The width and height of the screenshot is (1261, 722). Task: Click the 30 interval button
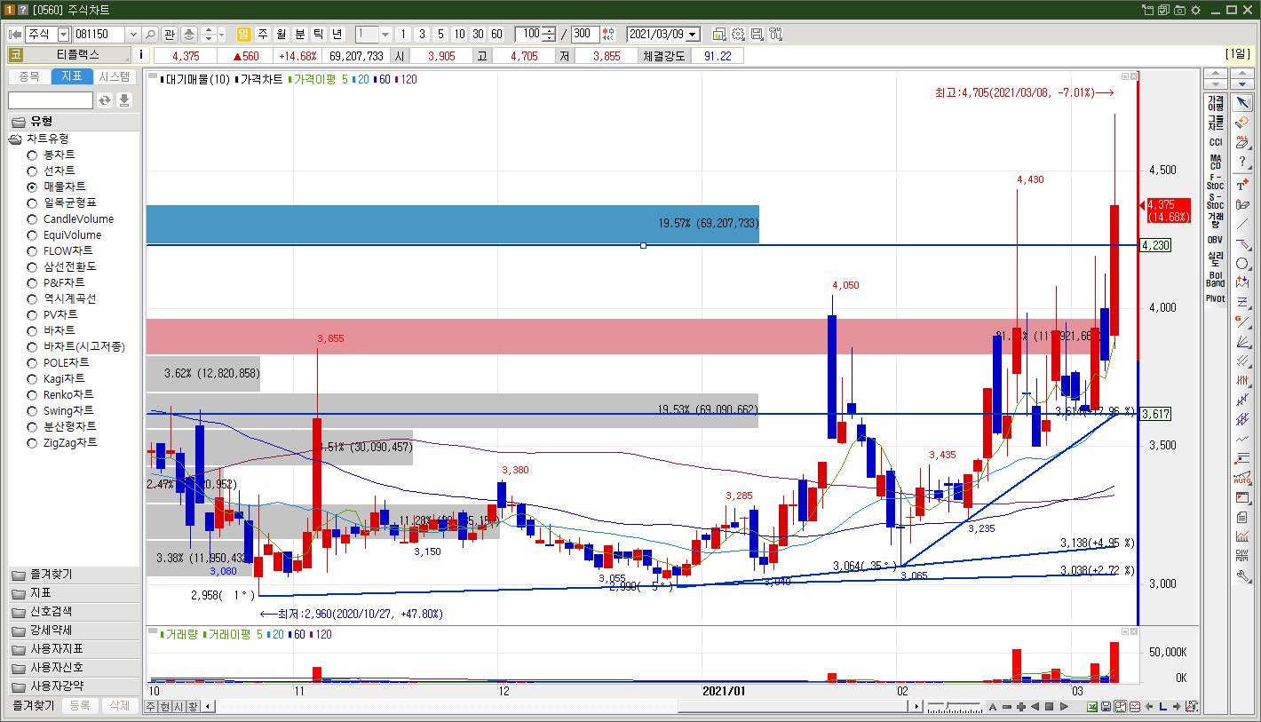coord(478,34)
